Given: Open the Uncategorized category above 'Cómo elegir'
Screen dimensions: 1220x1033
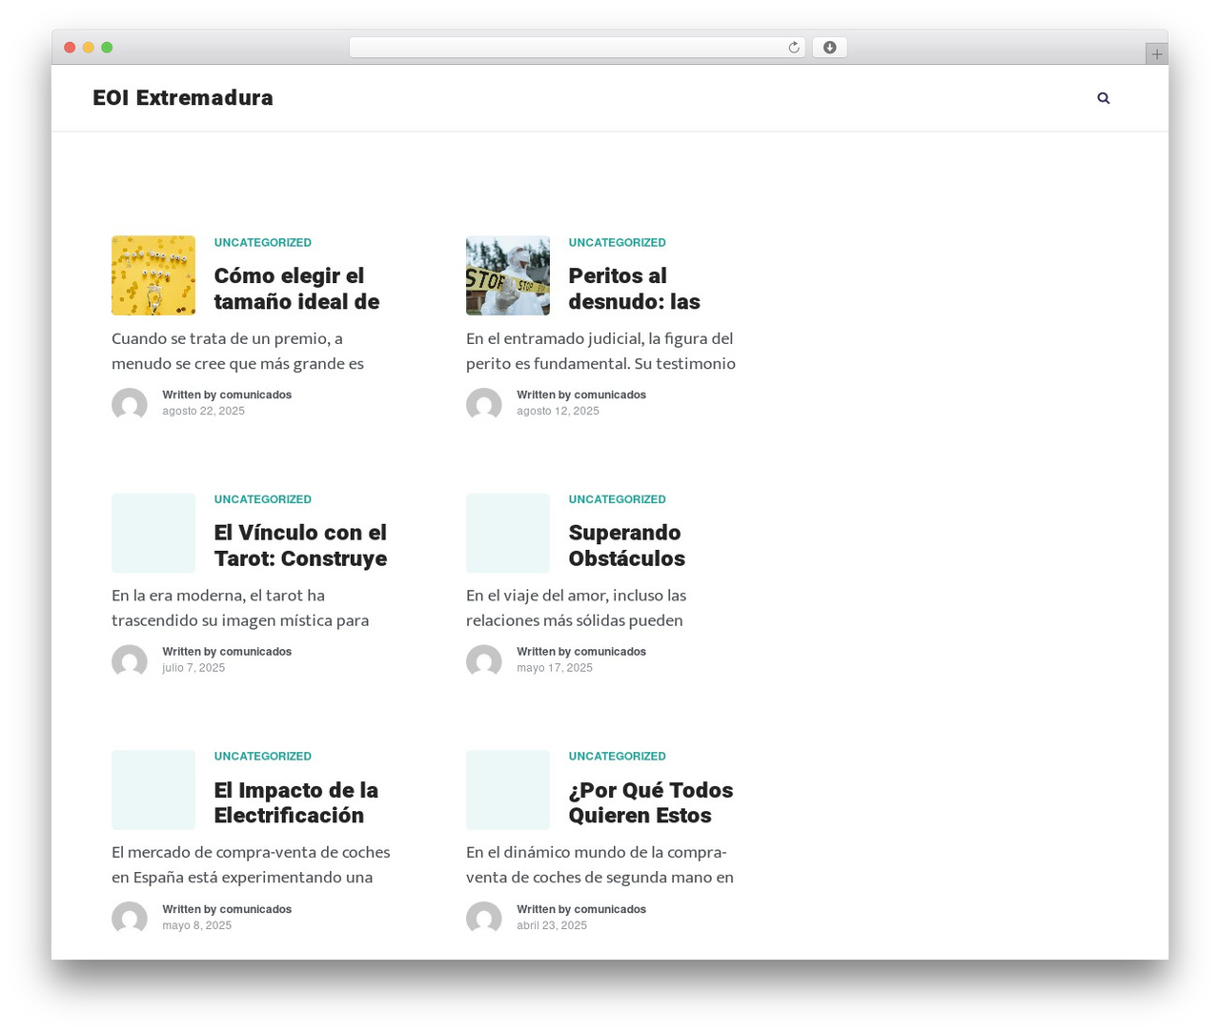Looking at the screenshot, I should click(x=263, y=243).
